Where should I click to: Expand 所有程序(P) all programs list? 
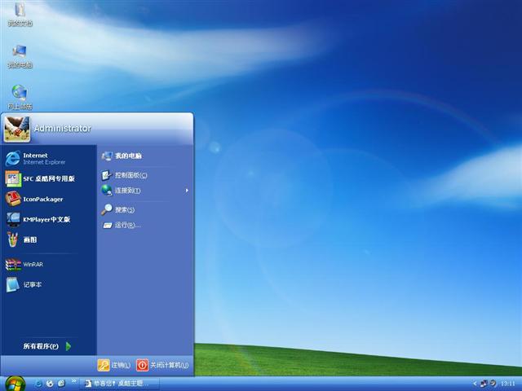tap(47, 346)
